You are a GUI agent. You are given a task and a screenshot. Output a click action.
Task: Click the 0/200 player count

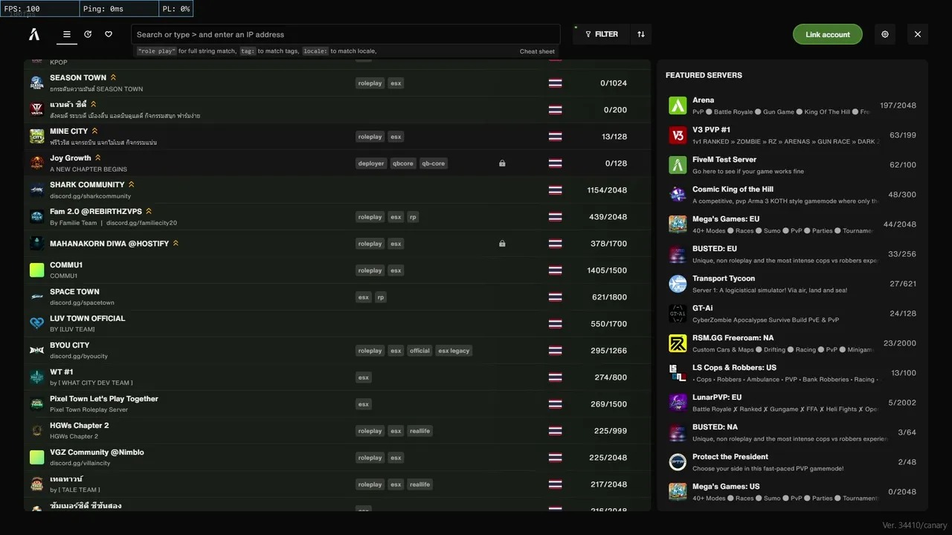[x=615, y=110]
